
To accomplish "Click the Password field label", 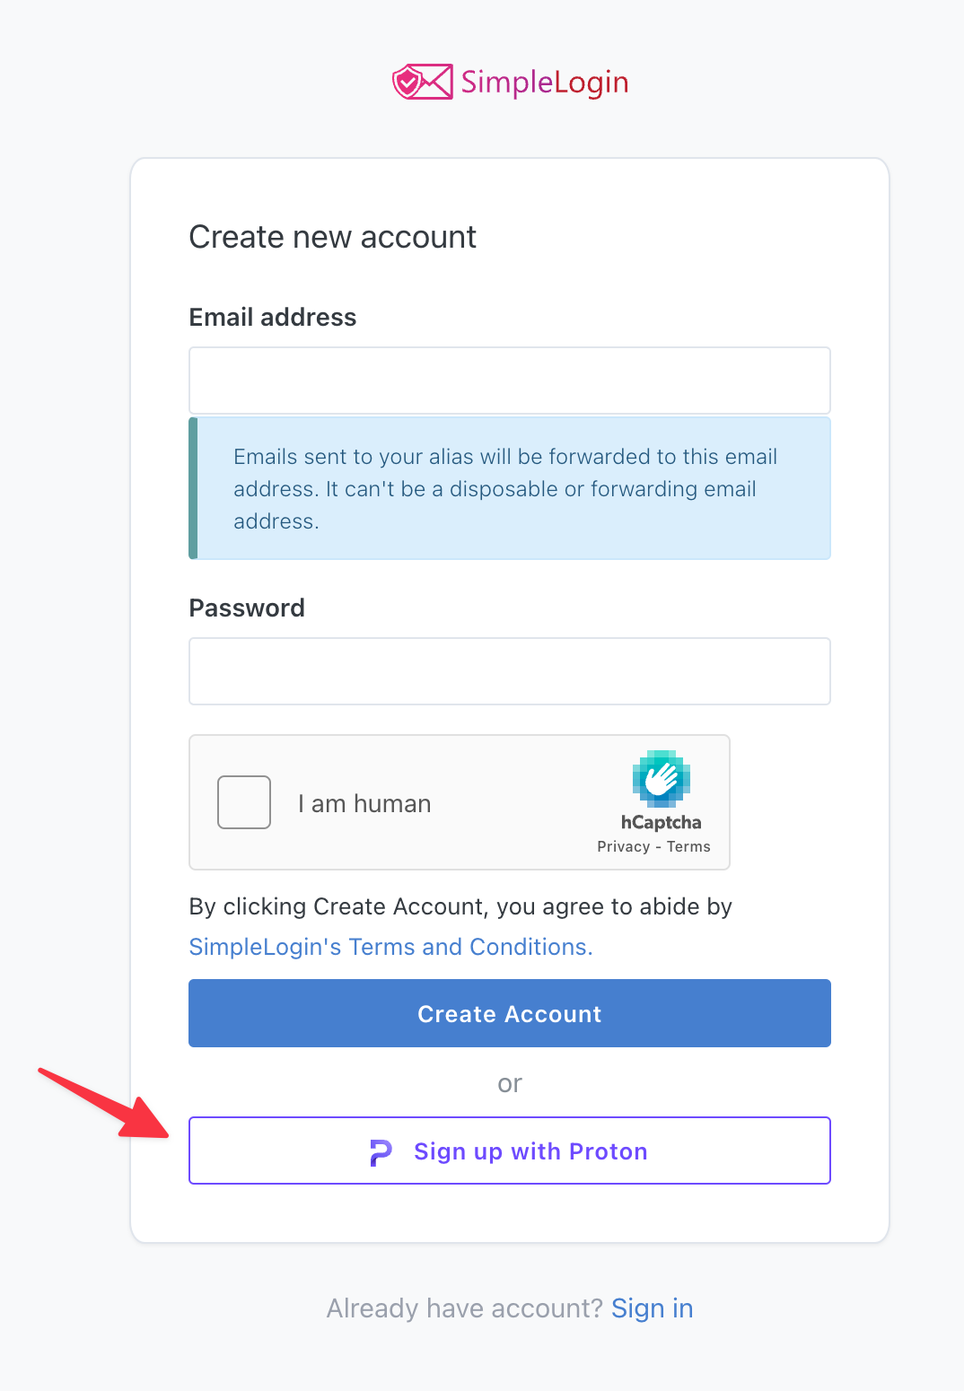I will tap(247, 608).
